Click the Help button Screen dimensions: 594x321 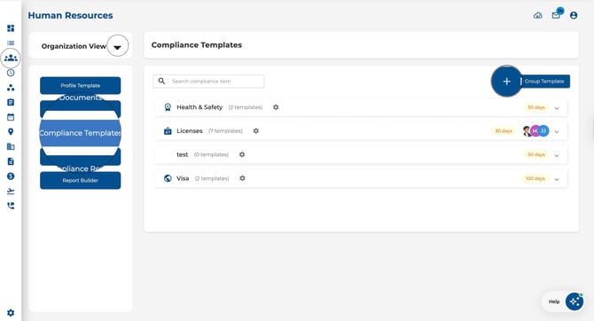coord(554,301)
